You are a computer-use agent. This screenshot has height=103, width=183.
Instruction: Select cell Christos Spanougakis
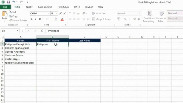click(x=20, y=48)
